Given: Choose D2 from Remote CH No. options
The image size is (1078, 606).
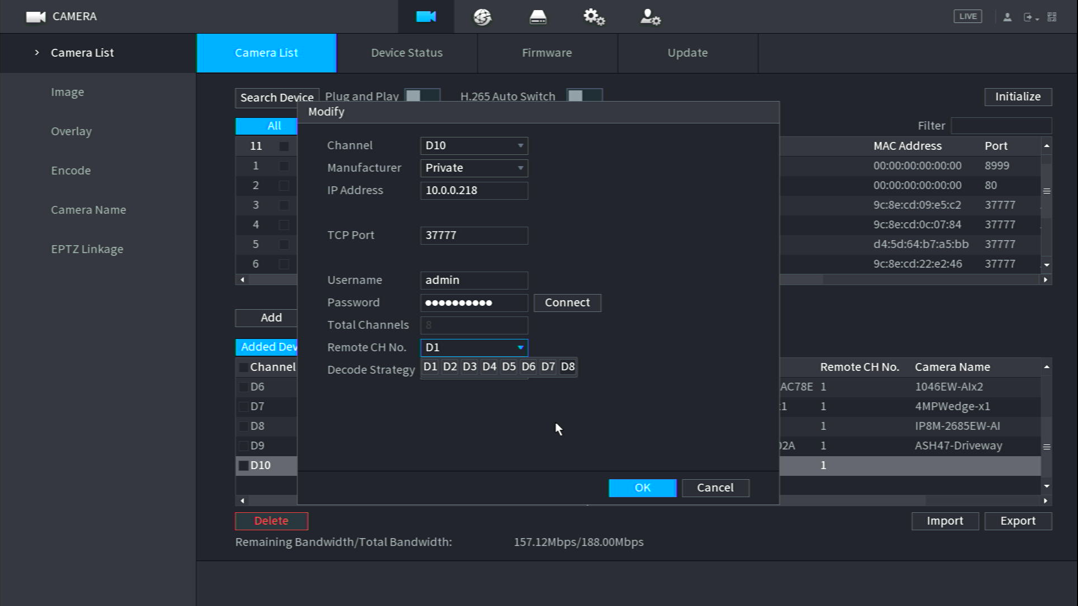Looking at the screenshot, I should click(x=450, y=367).
